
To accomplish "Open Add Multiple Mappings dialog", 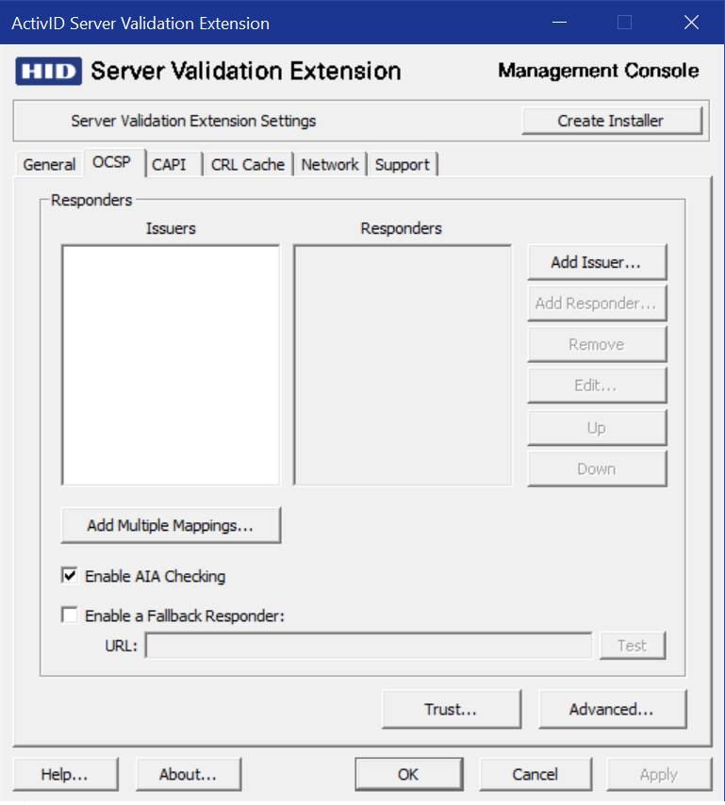I will 171,525.
